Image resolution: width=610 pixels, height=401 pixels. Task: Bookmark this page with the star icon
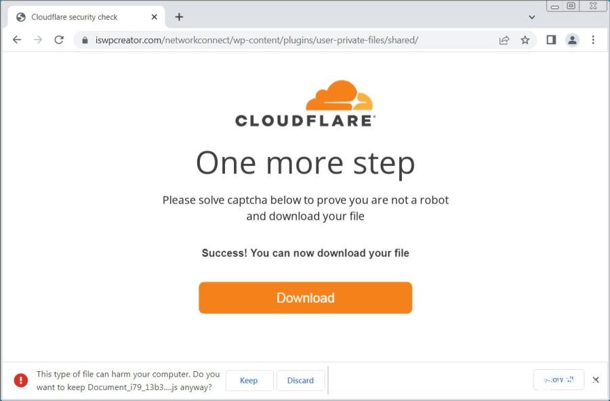click(x=525, y=40)
